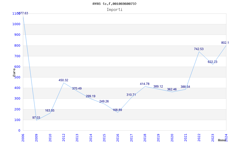The height and width of the screenshot is (143, 229).
Task: Click the 300 y-axis tick label
Action: (17, 99)
